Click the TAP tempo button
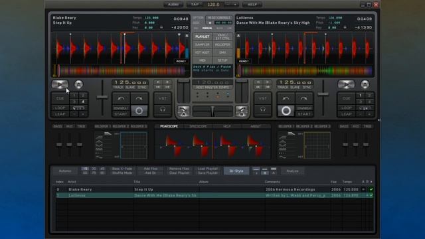Viewport: 425px width, 239px height. (x=195, y=5)
